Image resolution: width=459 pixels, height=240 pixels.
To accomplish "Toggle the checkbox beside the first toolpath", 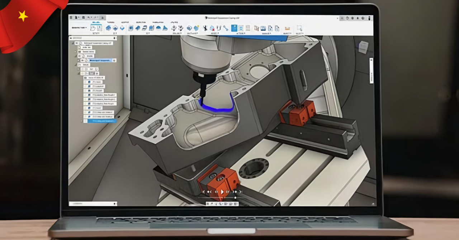I will (x=86, y=81).
